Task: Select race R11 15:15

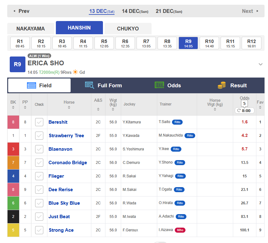Action: click(230, 43)
